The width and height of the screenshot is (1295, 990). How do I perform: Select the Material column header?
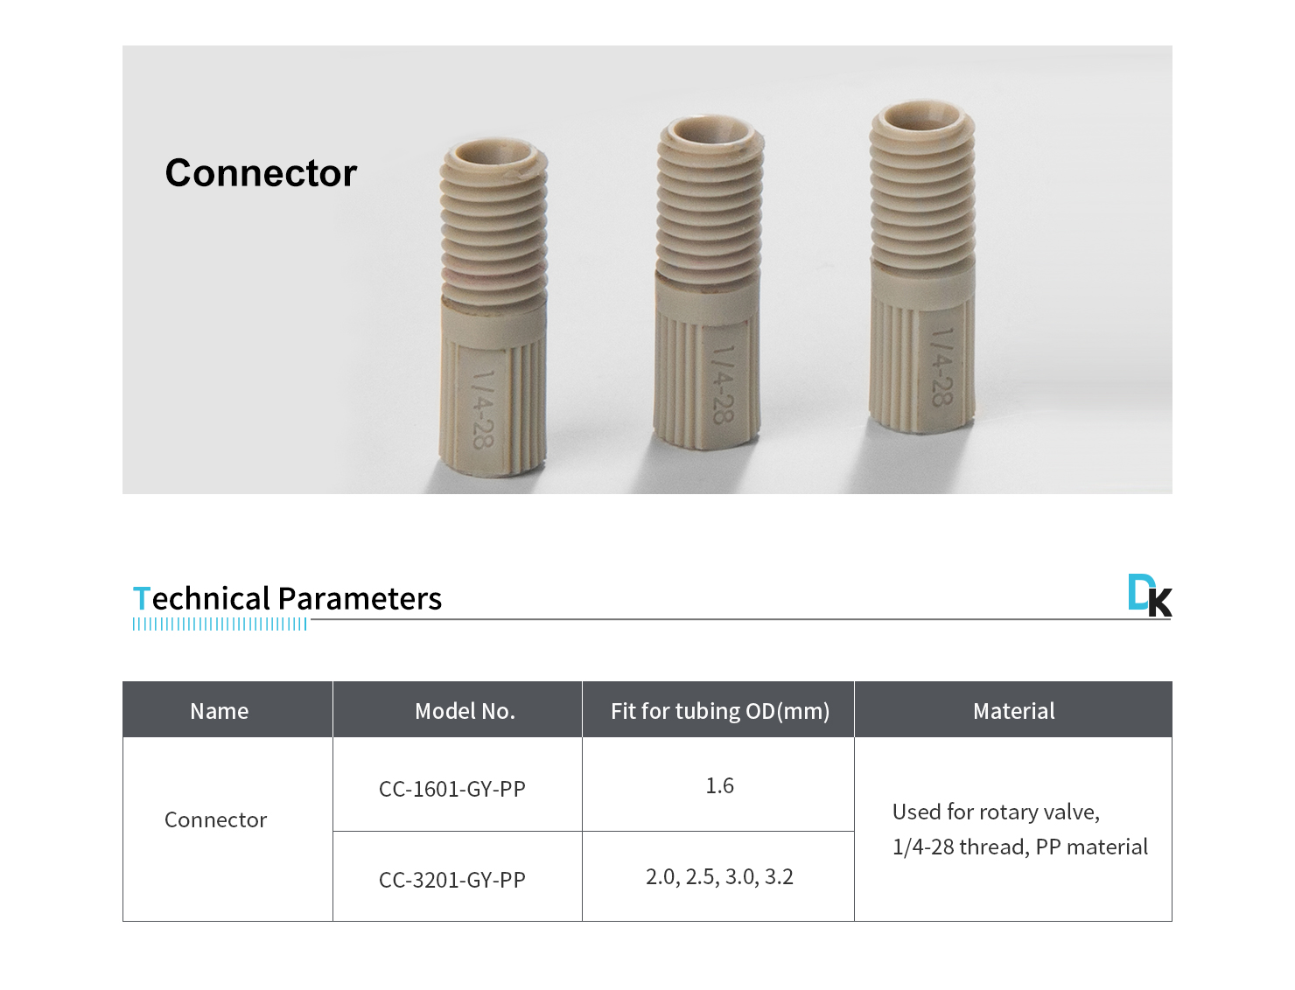[x=1013, y=711]
